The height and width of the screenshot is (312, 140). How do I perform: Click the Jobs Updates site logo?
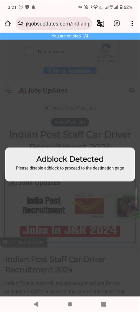(x=43, y=90)
